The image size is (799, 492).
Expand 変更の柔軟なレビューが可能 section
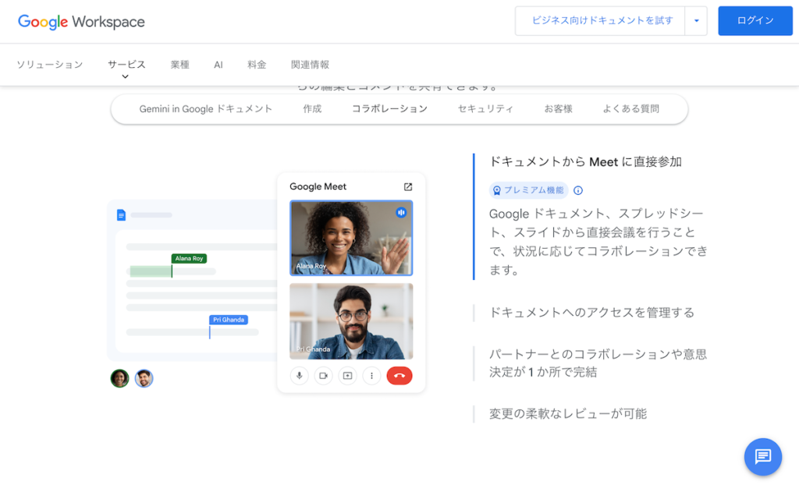pos(568,413)
